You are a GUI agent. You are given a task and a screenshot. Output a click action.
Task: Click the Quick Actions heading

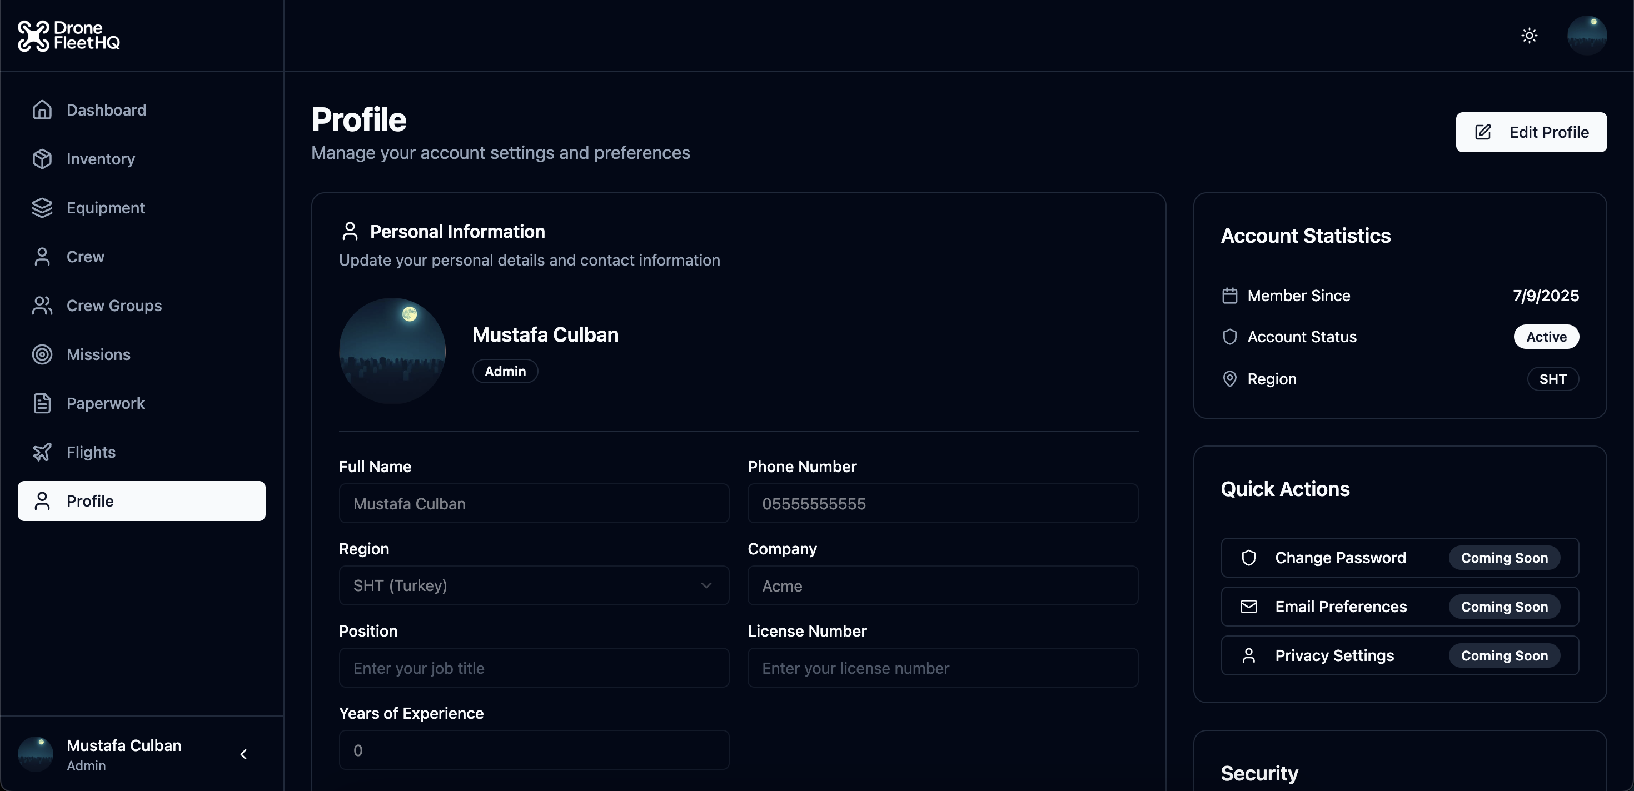click(1285, 489)
